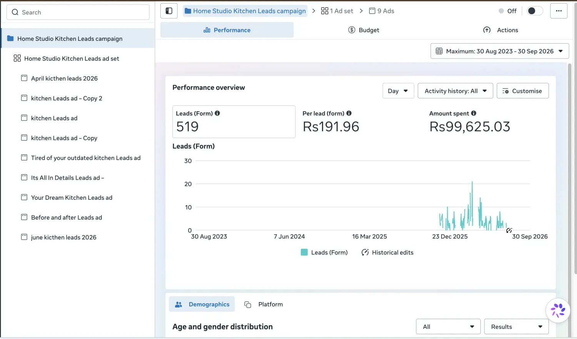Click the calendar icon in date range selector

[x=439, y=51]
